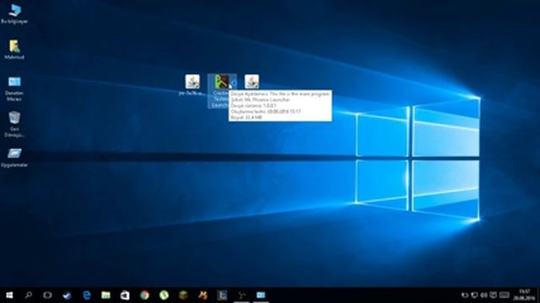
Task: Open the Windows Store taskbar icon
Action: click(125, 295)
